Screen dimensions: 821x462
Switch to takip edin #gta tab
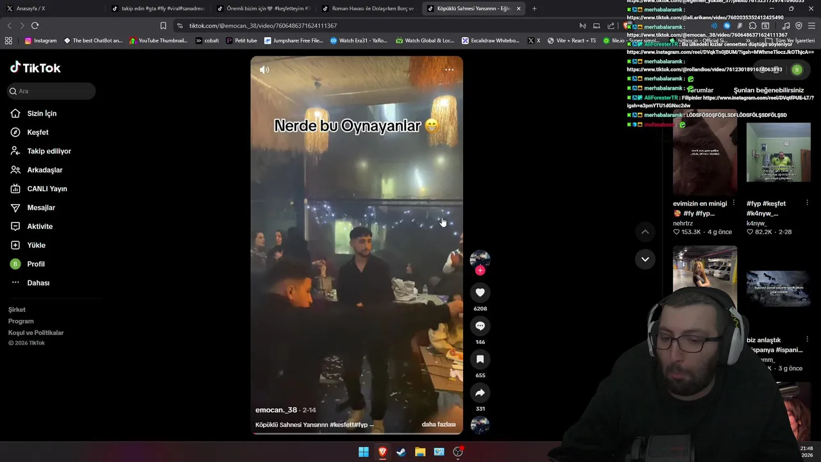[157, 8]
